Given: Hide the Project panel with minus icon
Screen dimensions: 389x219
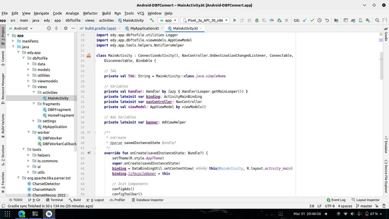Looking at the screenshot, I should coord(73,28).
